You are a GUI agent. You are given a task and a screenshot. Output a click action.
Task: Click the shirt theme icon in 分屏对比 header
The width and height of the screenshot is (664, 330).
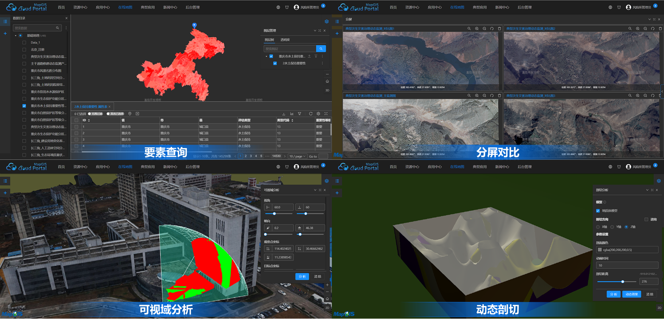coord(619,7)
